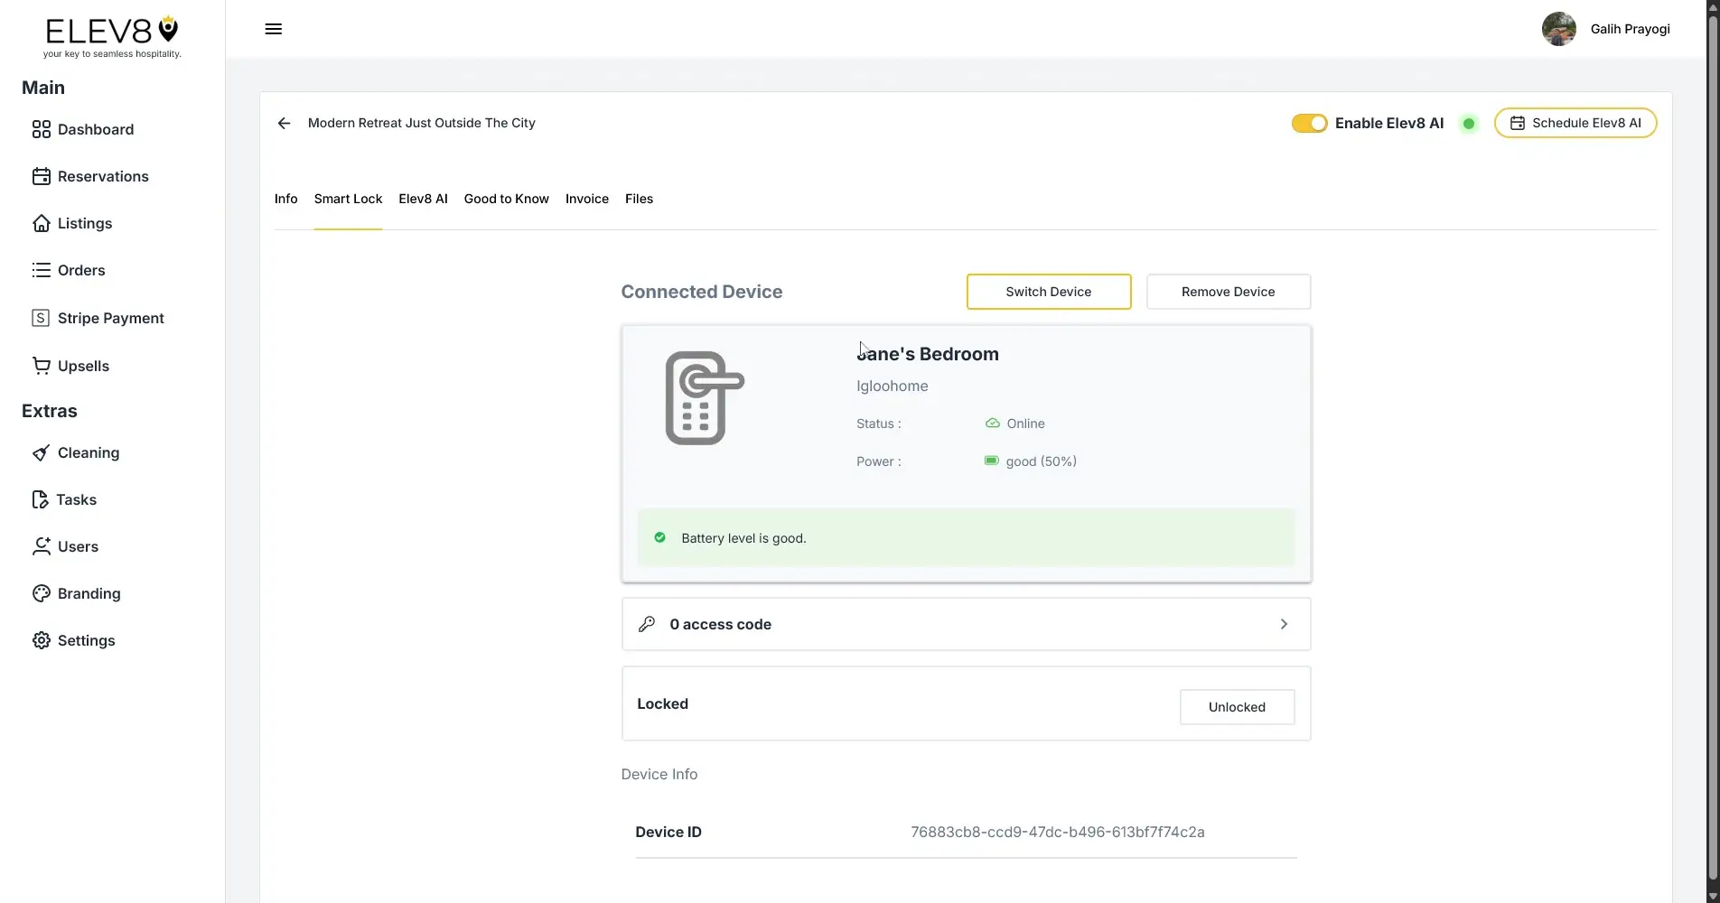Click the Orders list icon

coord(42,270)
